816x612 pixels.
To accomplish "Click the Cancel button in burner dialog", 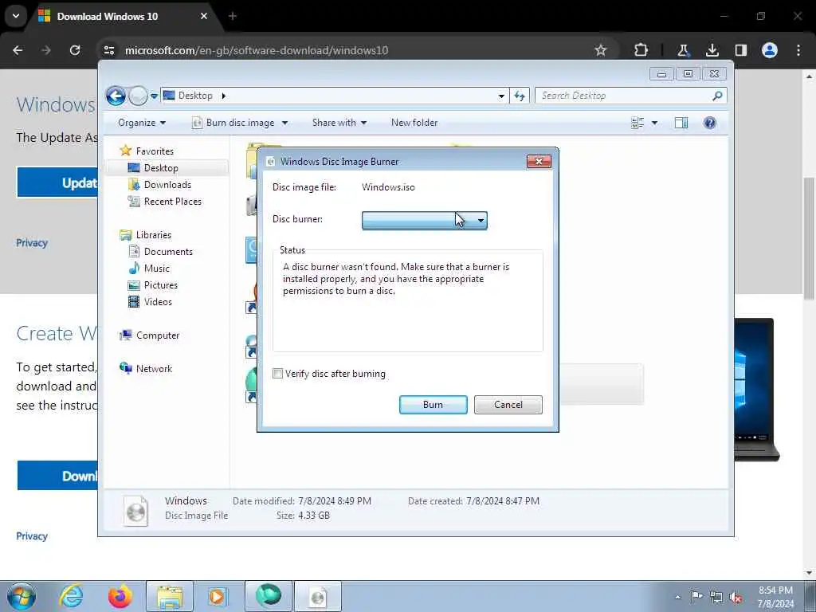I will tap(508, 405).
